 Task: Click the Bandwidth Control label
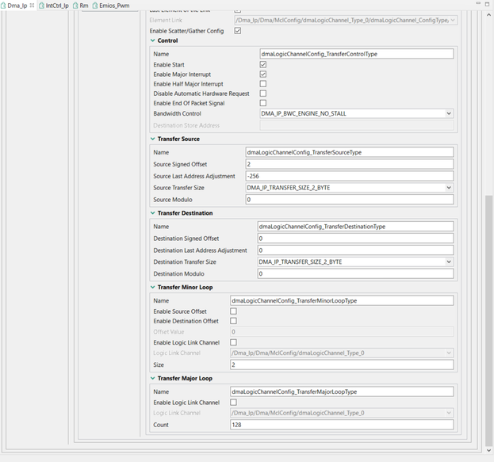point(177,113)
